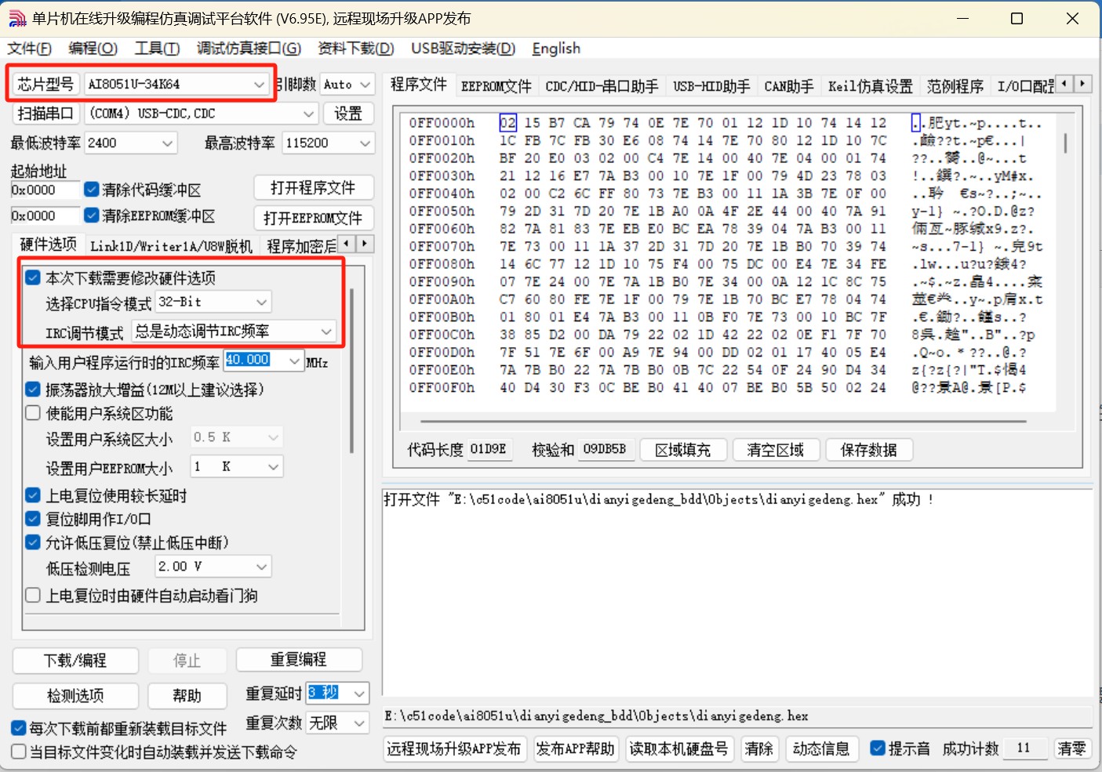Open the 编程(O) menu
Image resolution: width=1102 pixels, height=772 pixels.
93,49
